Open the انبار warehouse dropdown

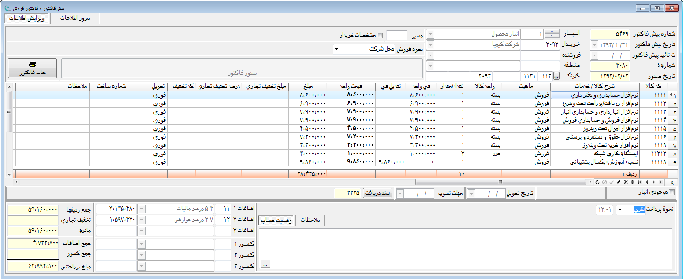point(430,34)
